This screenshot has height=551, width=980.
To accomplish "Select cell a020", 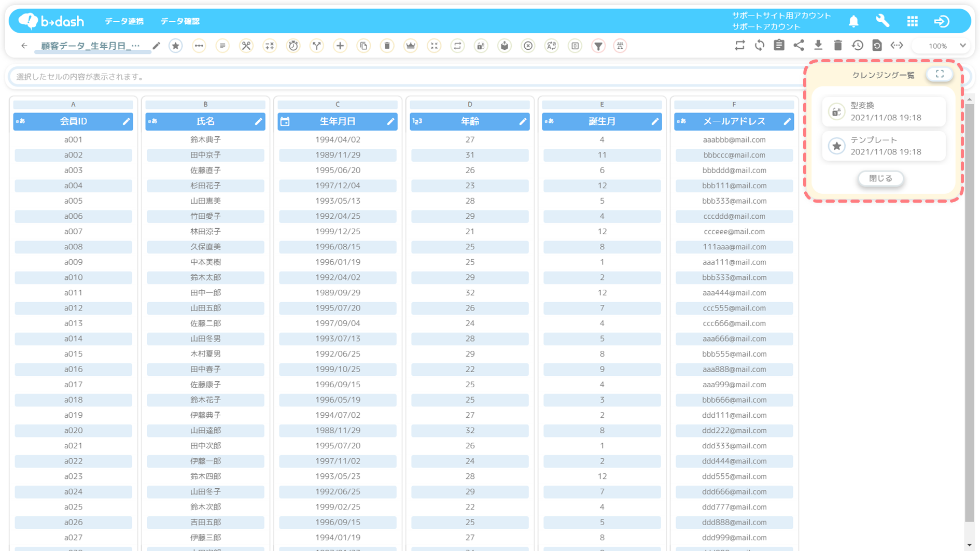I will pyautogui.click(x=73, y=430).
